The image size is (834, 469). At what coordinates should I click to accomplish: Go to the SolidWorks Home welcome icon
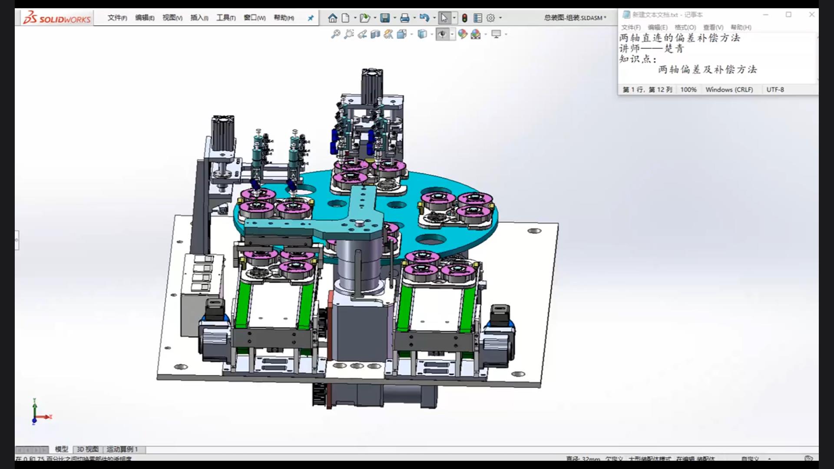coord(332,18)
